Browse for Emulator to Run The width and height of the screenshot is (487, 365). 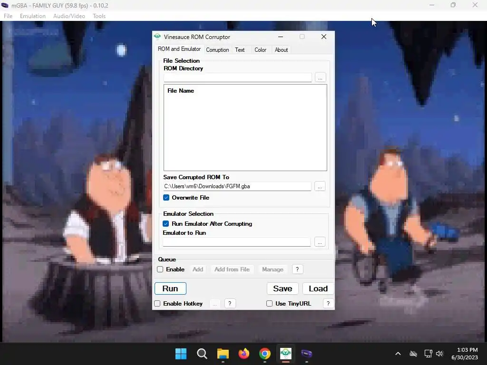point(320,242)
